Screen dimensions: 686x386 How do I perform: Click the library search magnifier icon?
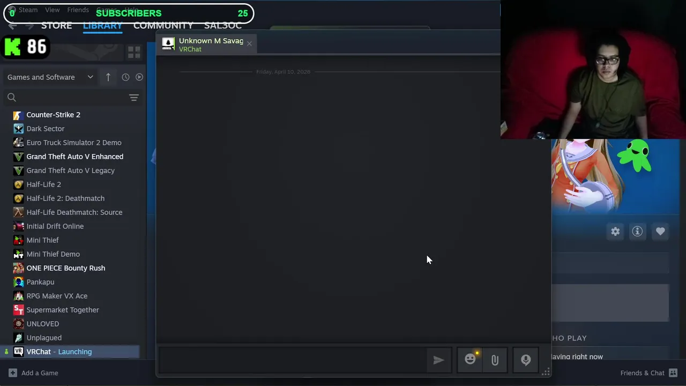12,98
